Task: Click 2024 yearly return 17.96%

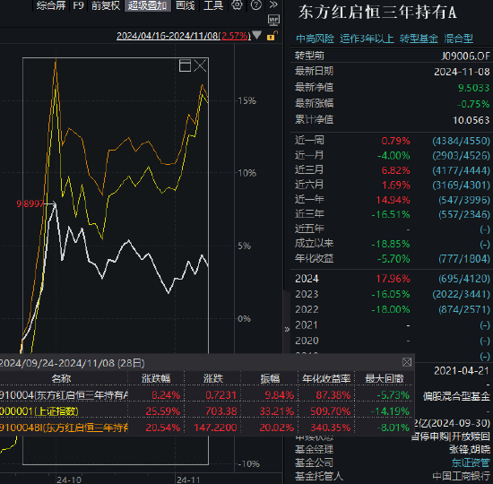Action: pyautogui.click(x=393, y=279)
